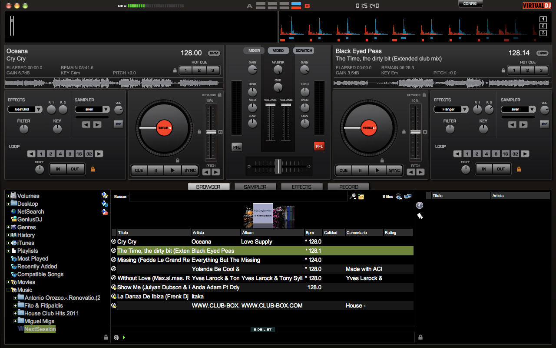Click the Buscar search field
This screenshot has height=348, width=556.
coord(238,197)
